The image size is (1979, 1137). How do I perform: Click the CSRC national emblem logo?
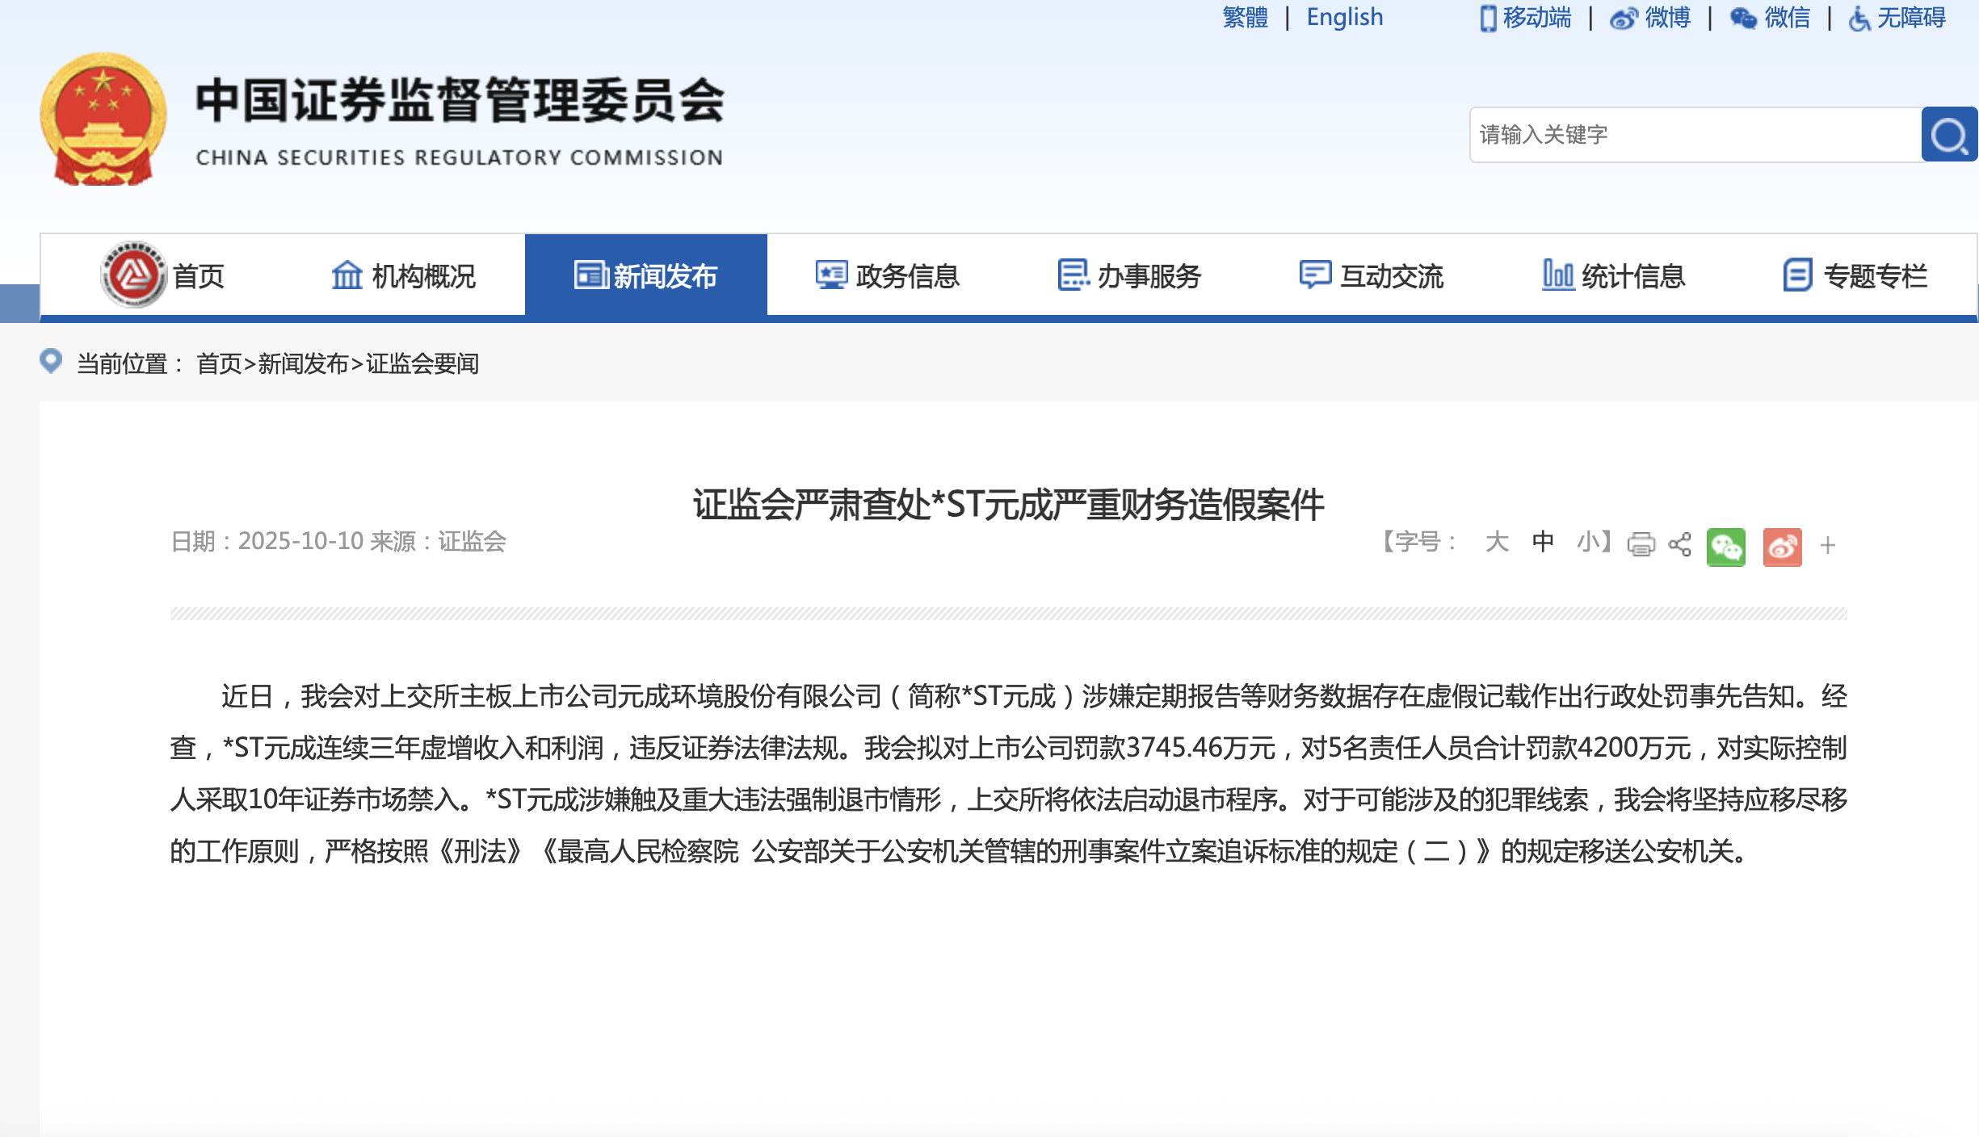pos(103,119)
